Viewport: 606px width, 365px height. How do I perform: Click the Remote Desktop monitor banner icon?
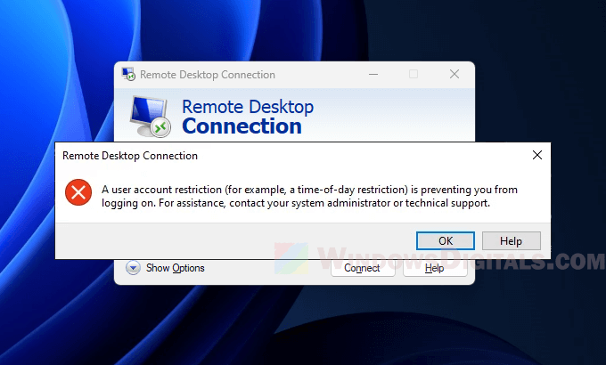point(150,117)
